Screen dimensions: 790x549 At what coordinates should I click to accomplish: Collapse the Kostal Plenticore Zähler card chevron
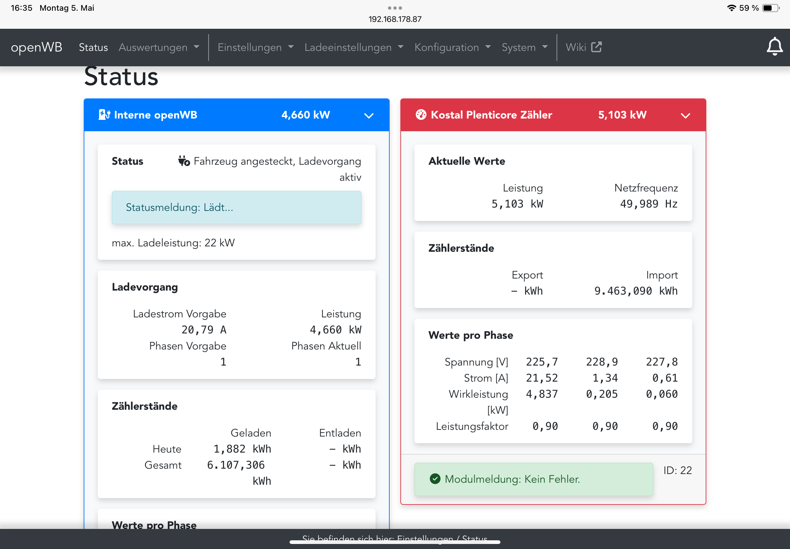click(x=685, y=115)
